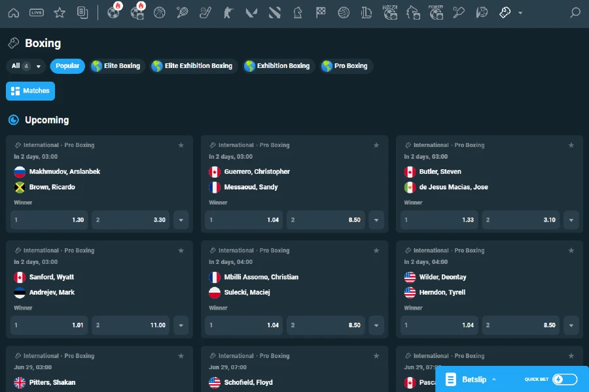Select the Chess sport icon
The image size is (589, 392).
tap(297, 12)
